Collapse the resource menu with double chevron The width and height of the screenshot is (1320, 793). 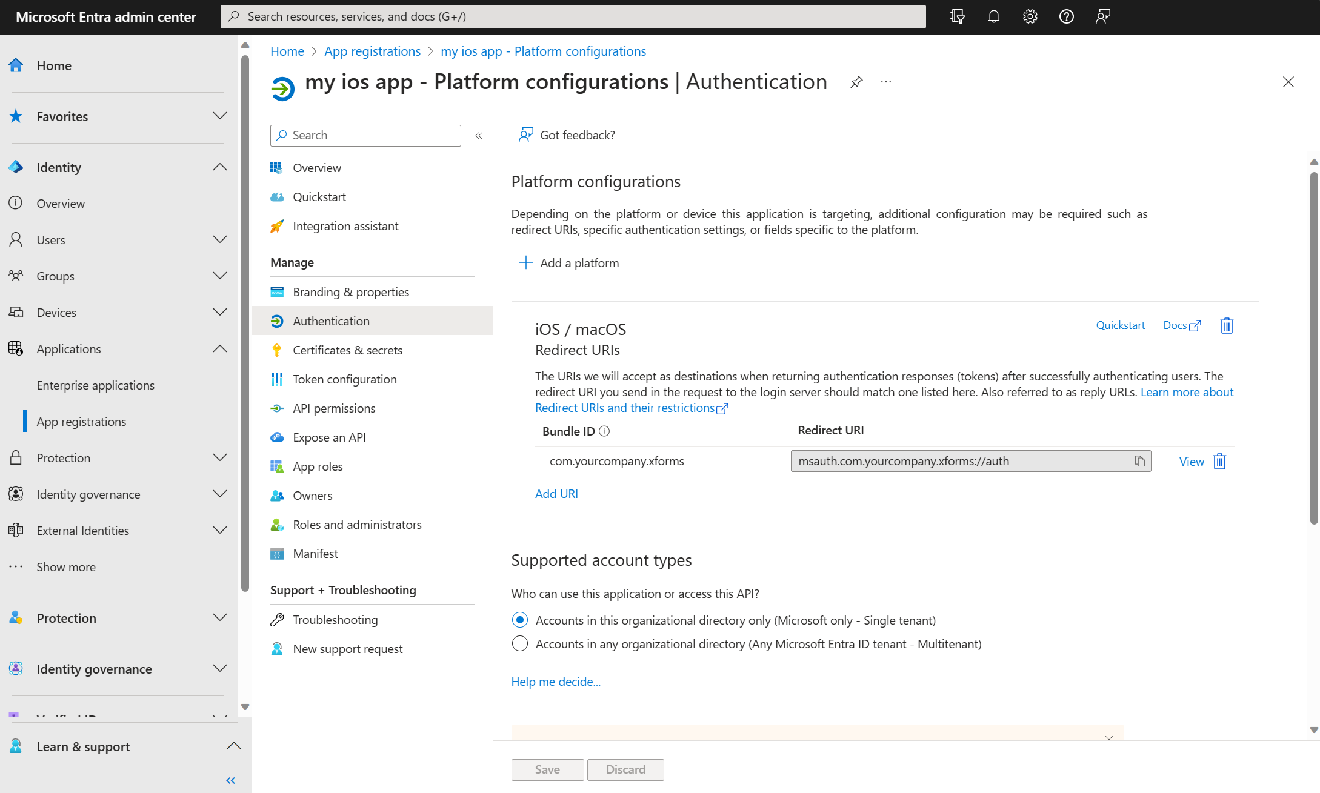pyautogui.click(x=479, y=136)
